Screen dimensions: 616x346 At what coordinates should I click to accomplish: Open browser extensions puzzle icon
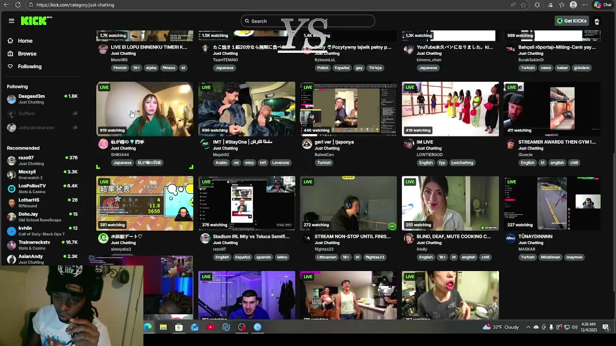537,5
